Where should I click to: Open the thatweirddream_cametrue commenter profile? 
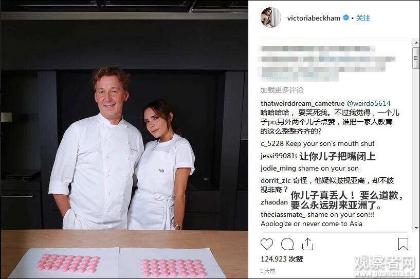(302, 103)
